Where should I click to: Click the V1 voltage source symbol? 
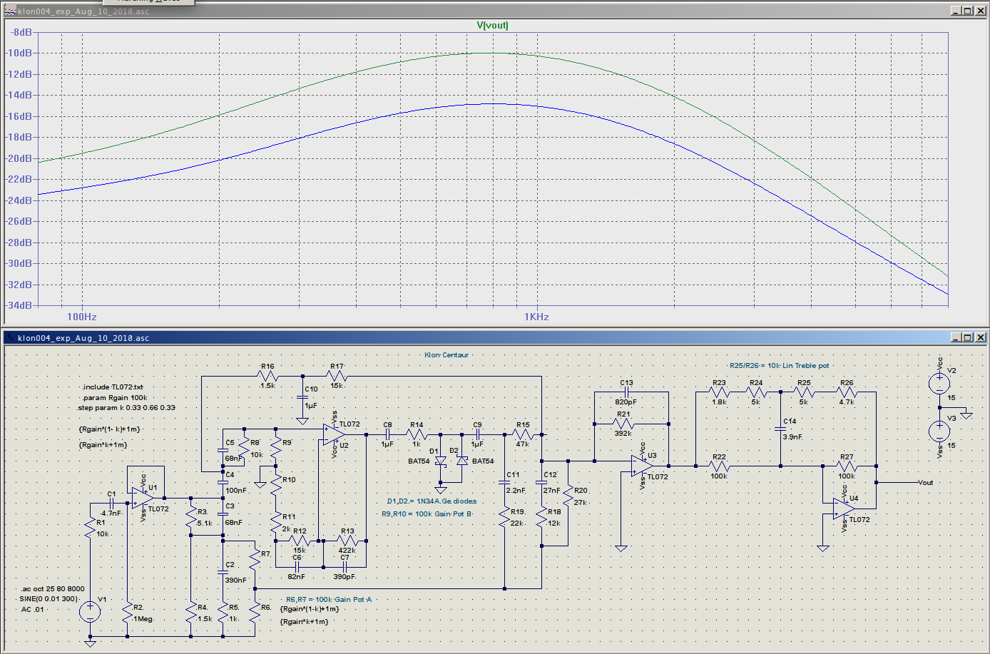point(90,611)
